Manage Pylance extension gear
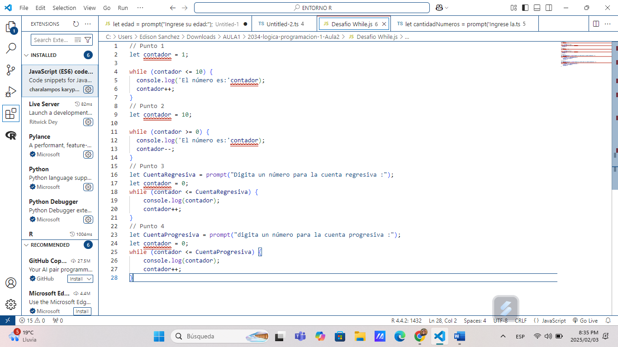 point(88,155)
